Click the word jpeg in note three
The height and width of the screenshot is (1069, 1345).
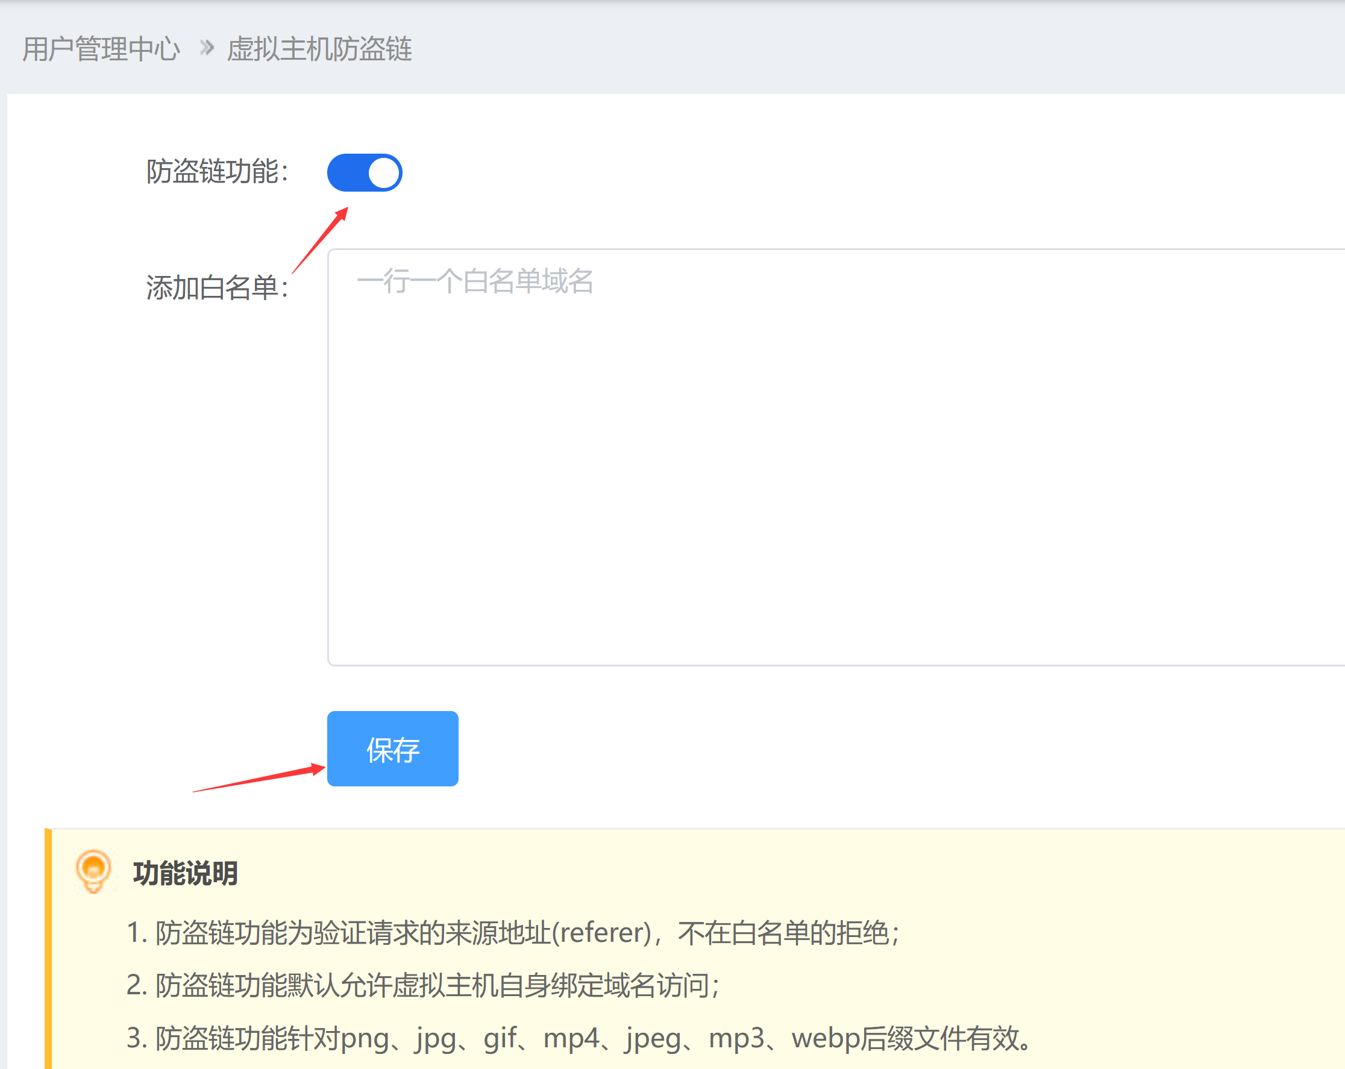point(653,1038)
